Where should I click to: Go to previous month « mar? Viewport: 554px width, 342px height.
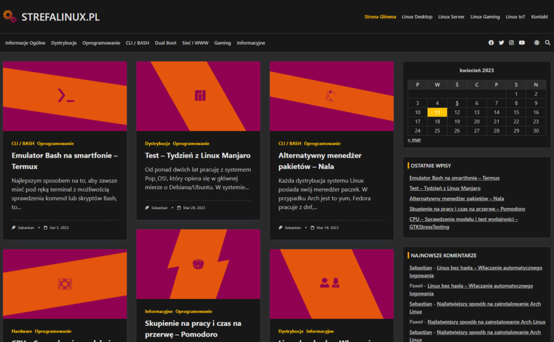click(x=414, y=140)
